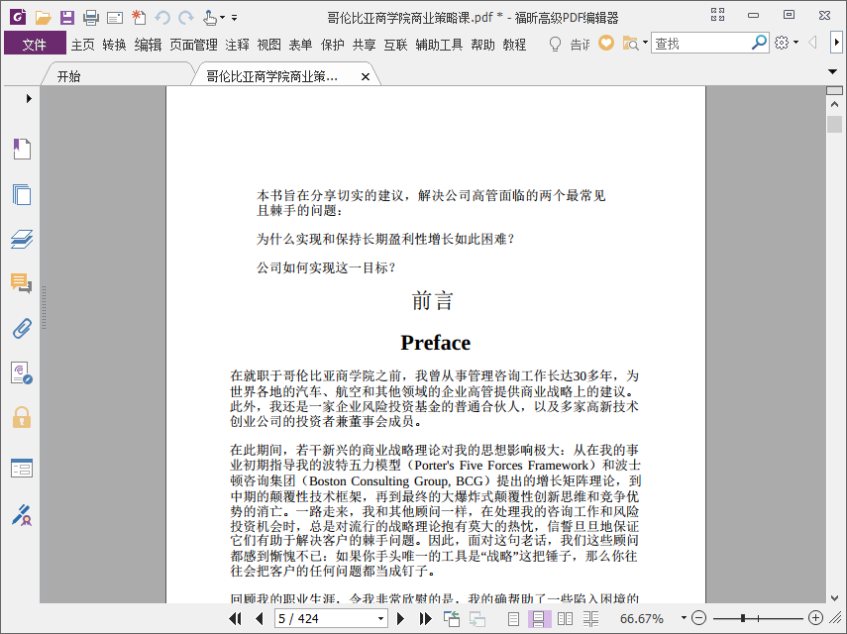
Task: Open the form fields panel icon
Action: click(22, 469)
